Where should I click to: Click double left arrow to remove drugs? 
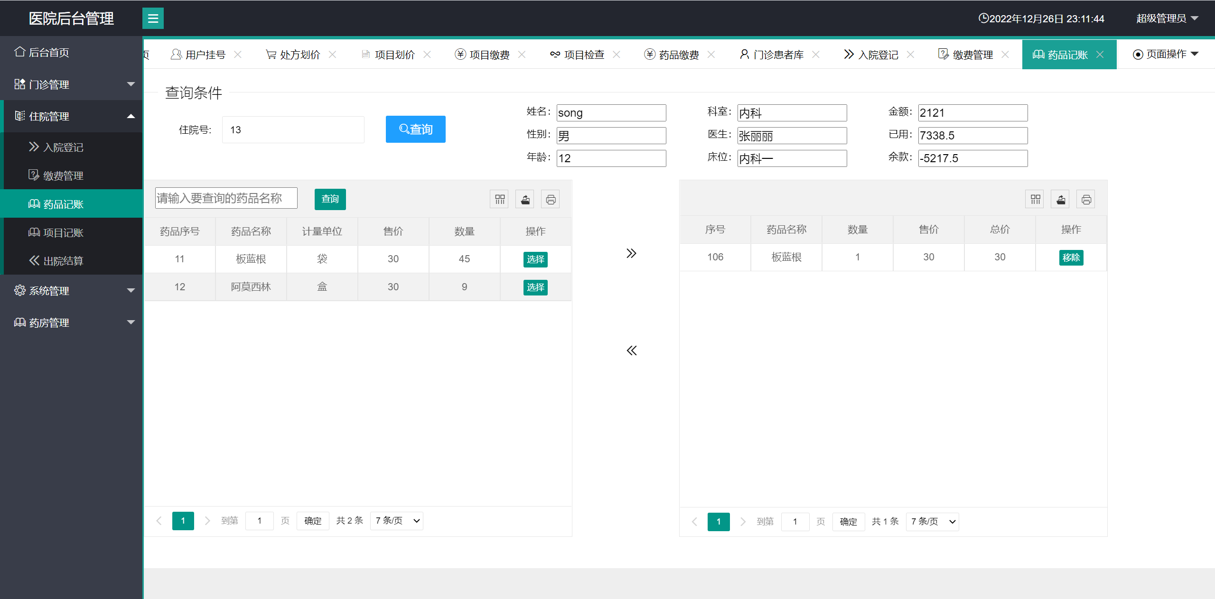(x=631, y=350)
